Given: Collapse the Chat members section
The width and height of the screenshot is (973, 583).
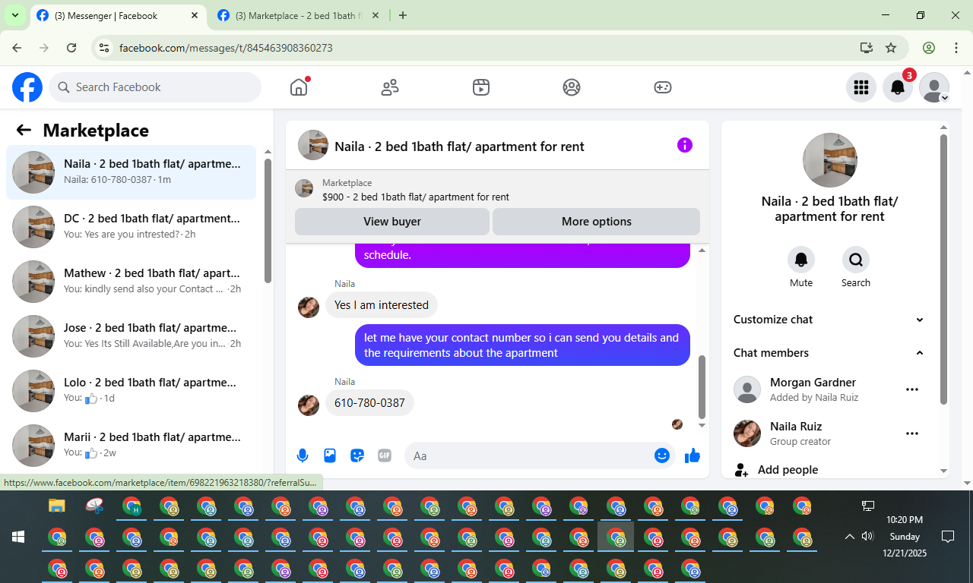Looking at the screenshot, I should [x=829, y=353].
